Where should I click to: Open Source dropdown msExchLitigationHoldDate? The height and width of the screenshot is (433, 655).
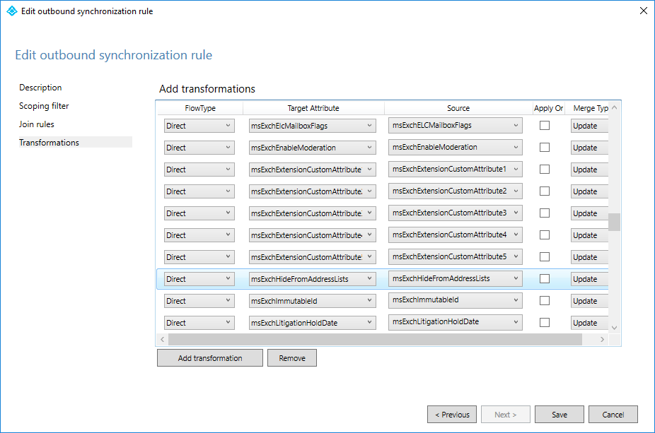click(x=456, y=322)
